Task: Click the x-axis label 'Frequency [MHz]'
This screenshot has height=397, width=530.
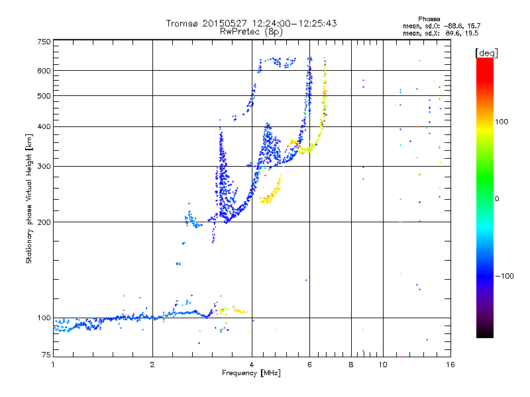Action: [x=251, y=373]
